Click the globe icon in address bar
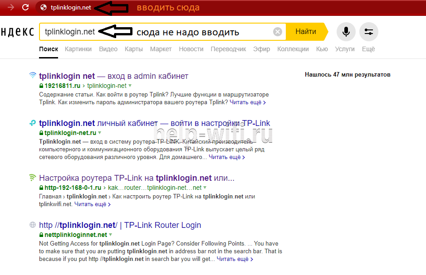Screen dimensions: 426x275 [44, 8]
